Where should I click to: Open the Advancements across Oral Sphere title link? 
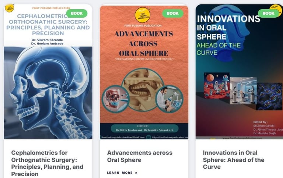[x=140, y=156]
